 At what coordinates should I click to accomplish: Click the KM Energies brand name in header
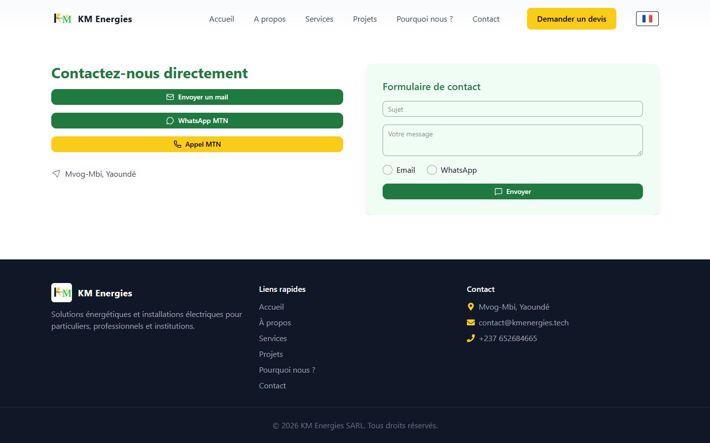(x=105, y=19)
